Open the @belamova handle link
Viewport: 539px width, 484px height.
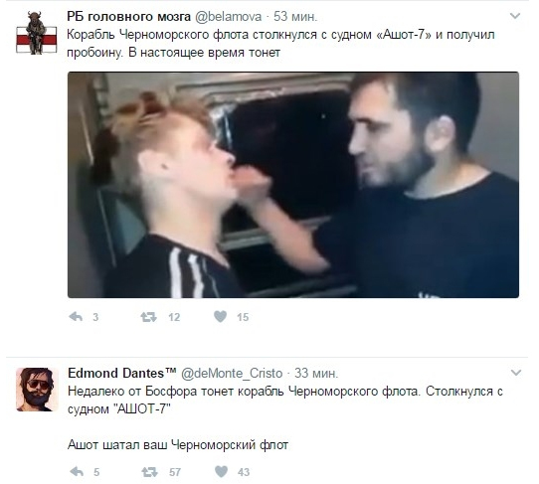pyautogui.click(x=229, y=17)
